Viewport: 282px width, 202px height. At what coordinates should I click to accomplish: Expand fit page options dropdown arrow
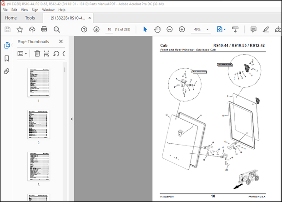pyautogui.click(x=225, y=29)
